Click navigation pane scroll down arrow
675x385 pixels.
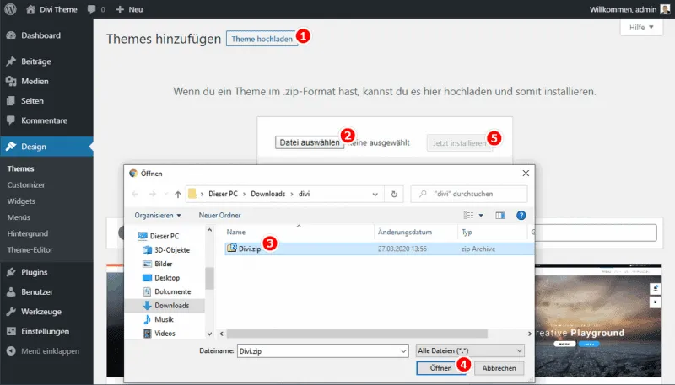(x=209, y=334)
